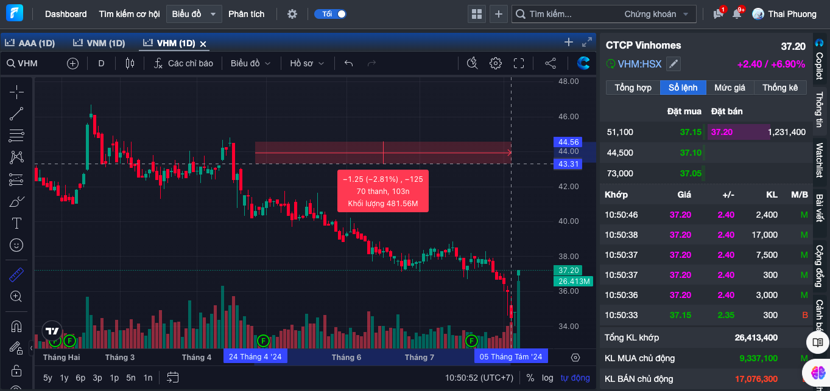Expand the Biểu đồ top navigation dropdown

tap(194, 14)
